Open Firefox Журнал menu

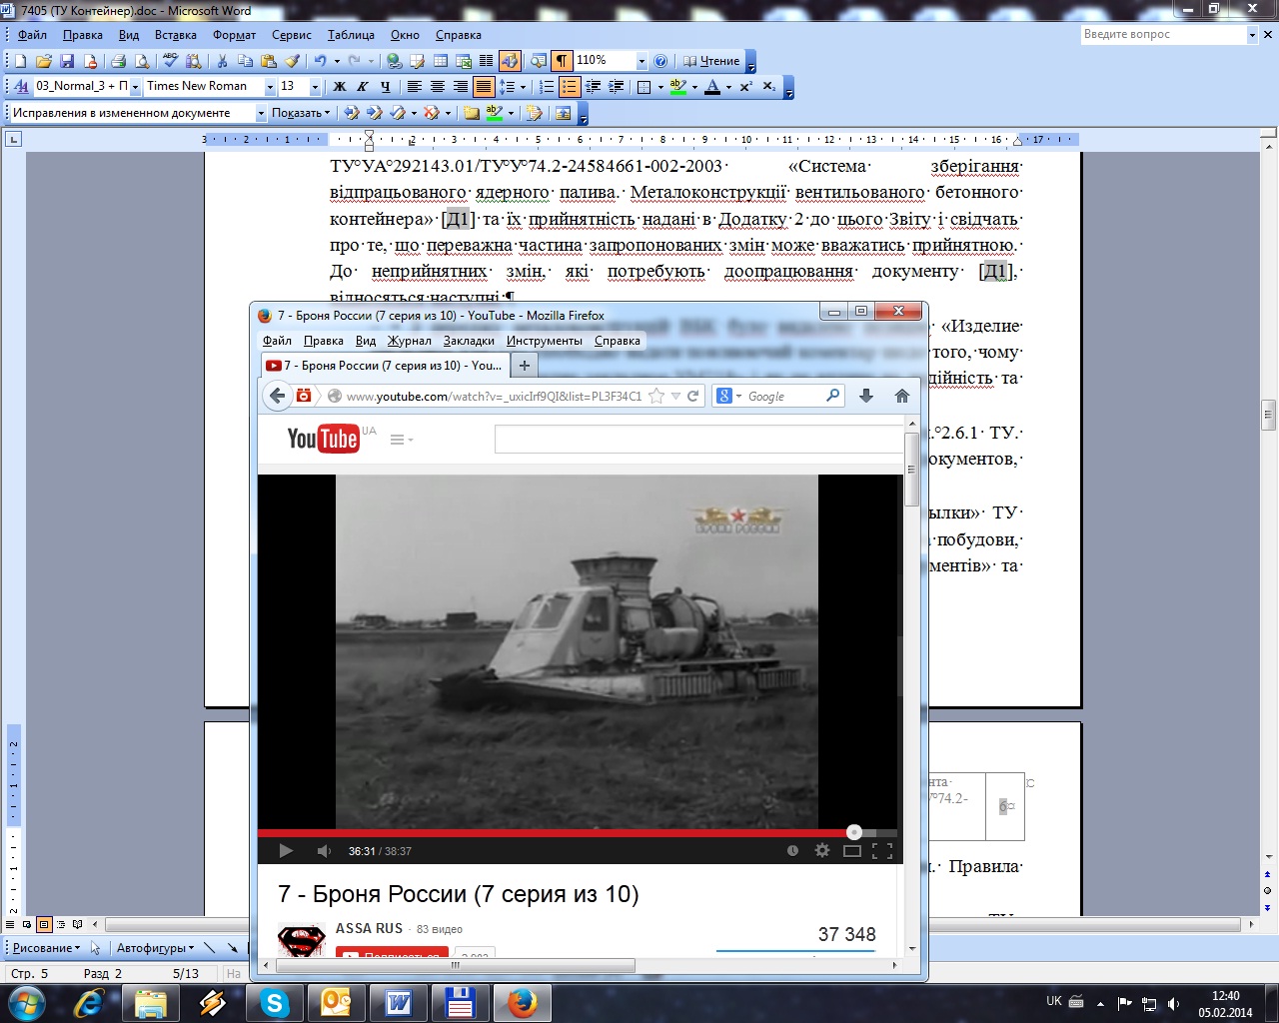click(x=410, y=341)
